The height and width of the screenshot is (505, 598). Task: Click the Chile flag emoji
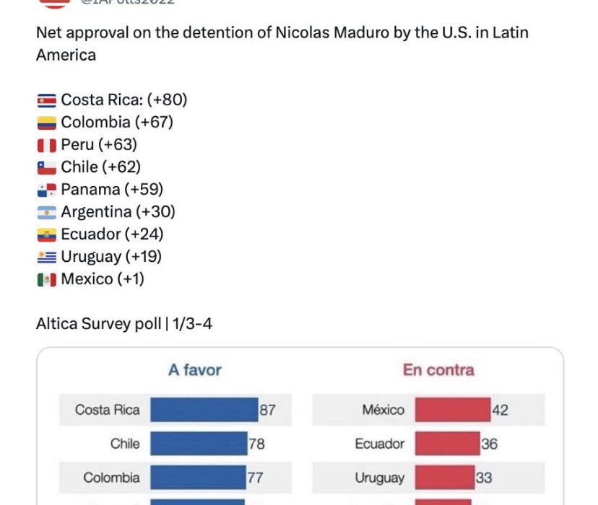(x=46, y=167)
